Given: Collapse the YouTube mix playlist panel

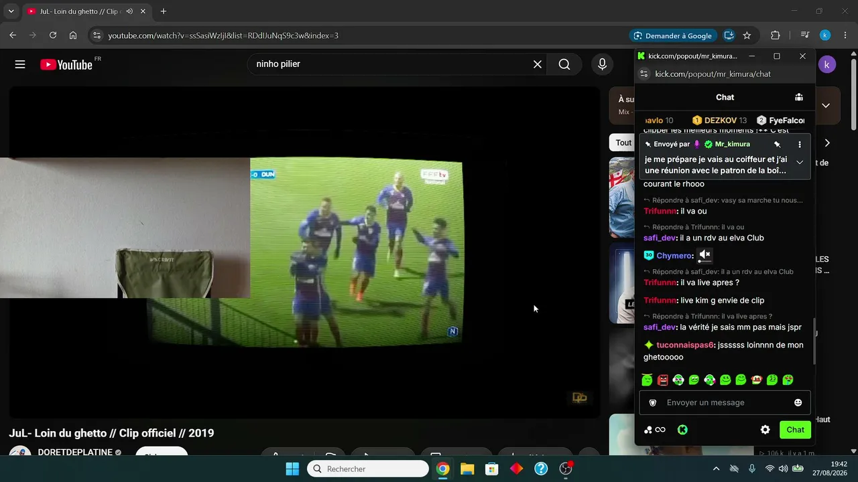Looking at the screenshot, I should (x=826, y=105).
